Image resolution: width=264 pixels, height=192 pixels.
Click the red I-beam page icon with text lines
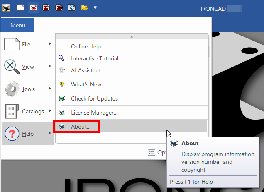tap(59, 8)
